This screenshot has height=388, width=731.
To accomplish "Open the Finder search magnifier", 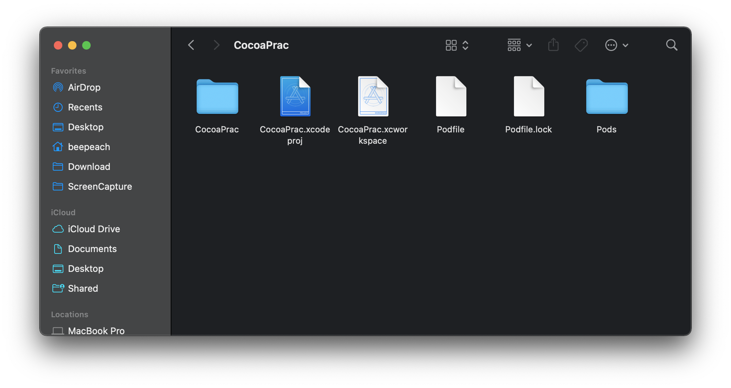I will [x=671, y=45].
